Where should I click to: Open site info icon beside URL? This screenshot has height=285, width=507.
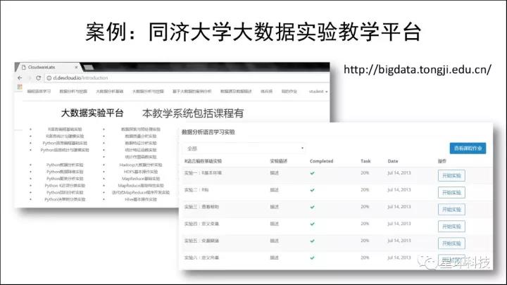(x=49, y=78)
